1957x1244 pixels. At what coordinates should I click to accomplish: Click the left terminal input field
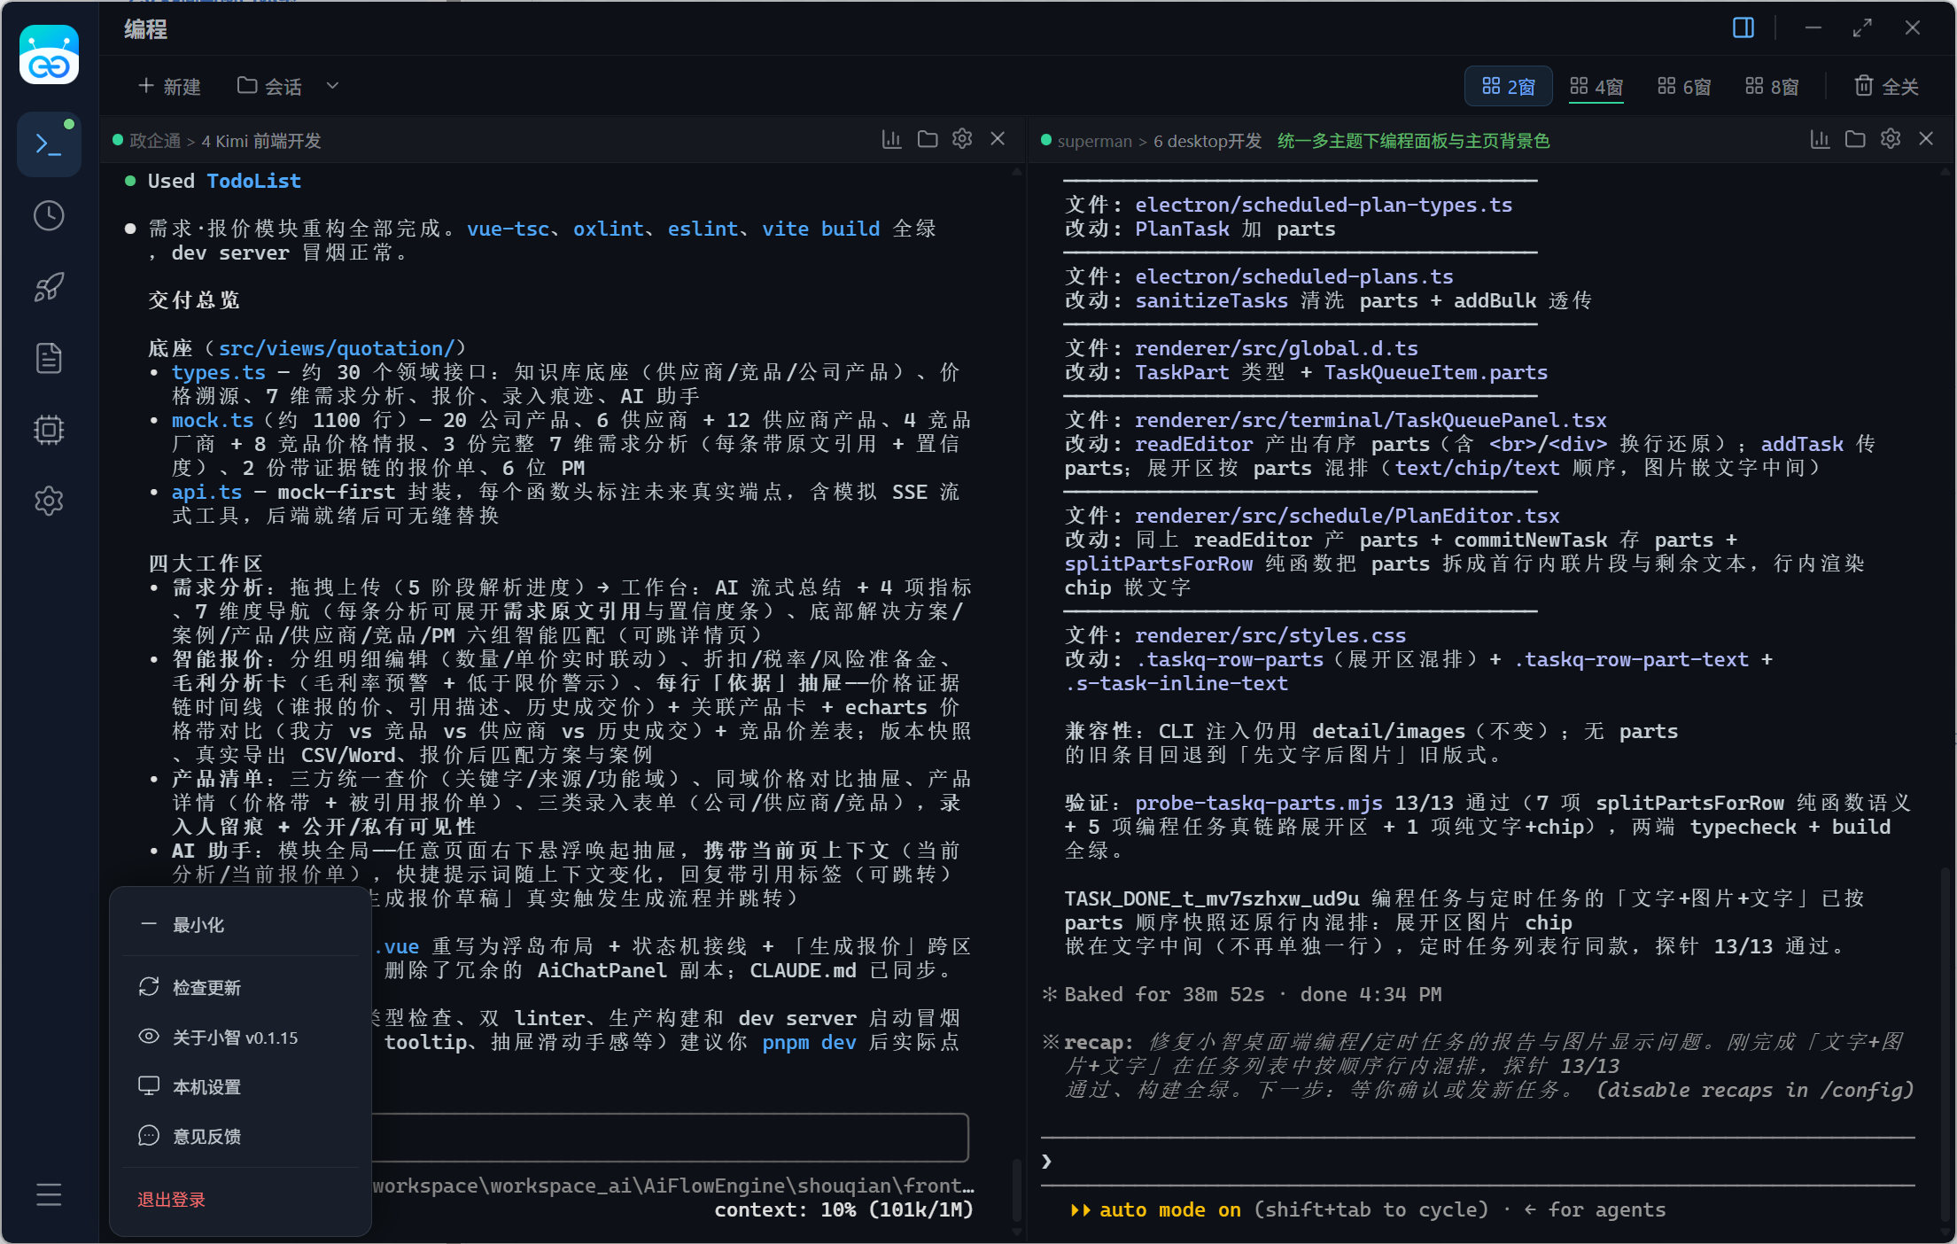(671, 1137)
